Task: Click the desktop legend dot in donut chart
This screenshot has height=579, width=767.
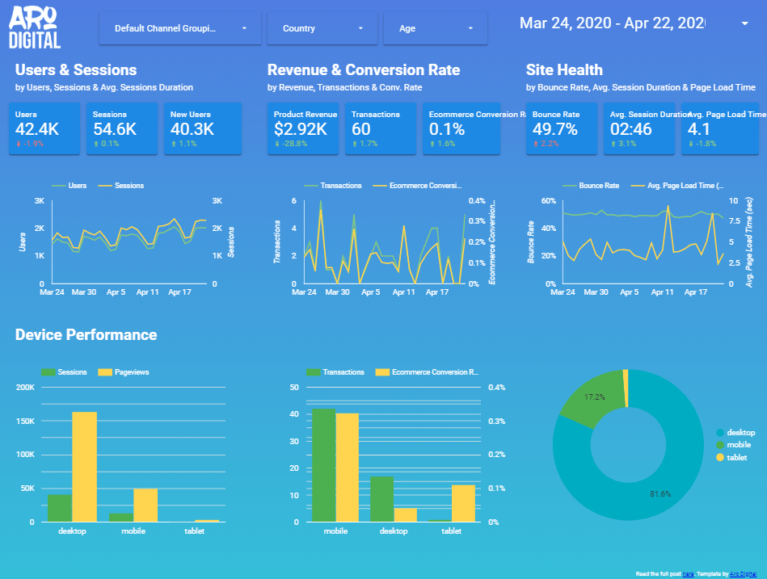Action: point(719,432)
